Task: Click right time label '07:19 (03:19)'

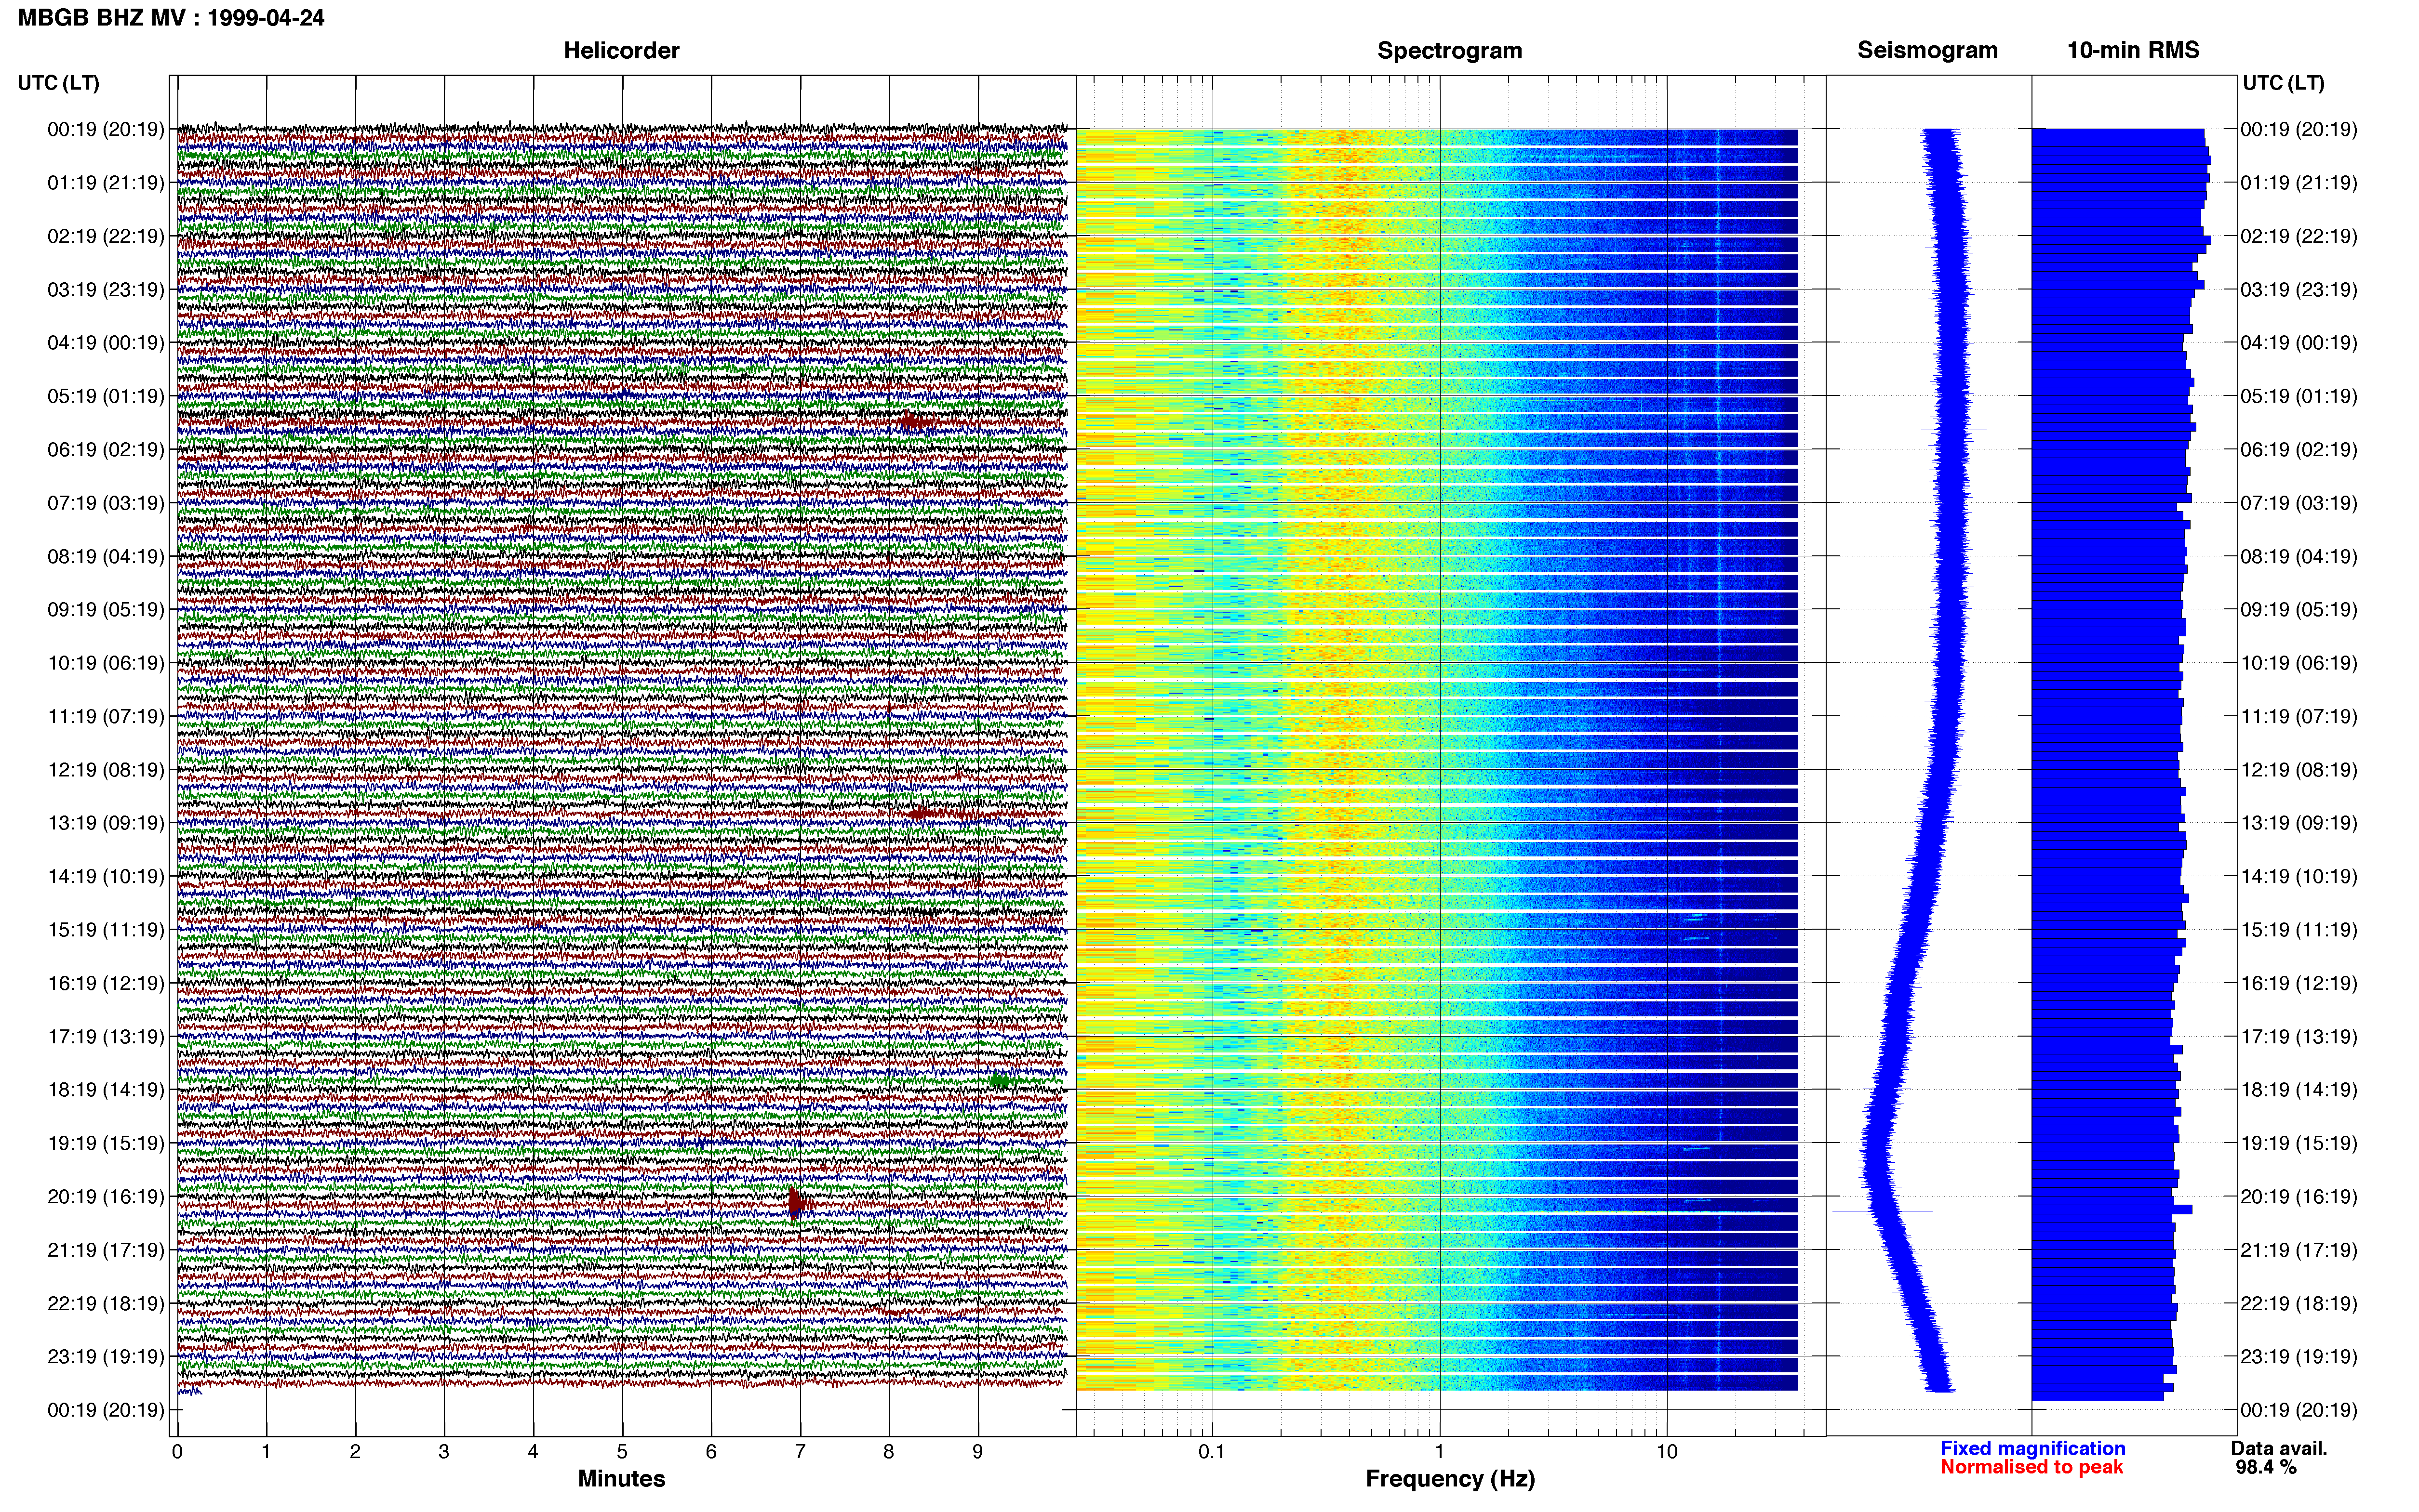Action: tap(2299, 503)
